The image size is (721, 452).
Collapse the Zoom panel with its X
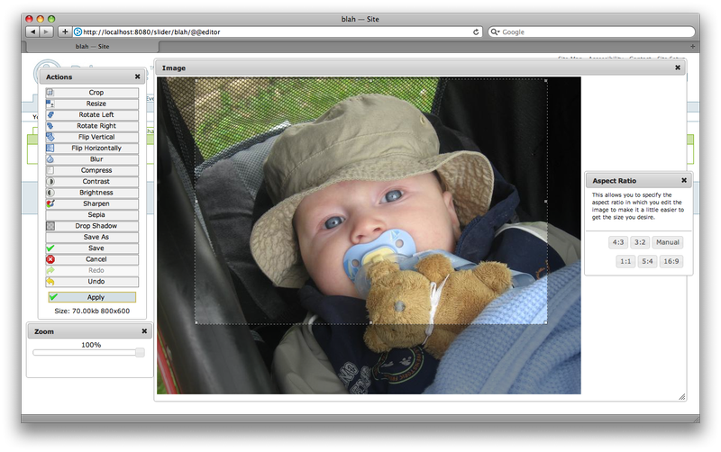coord(143,331)
